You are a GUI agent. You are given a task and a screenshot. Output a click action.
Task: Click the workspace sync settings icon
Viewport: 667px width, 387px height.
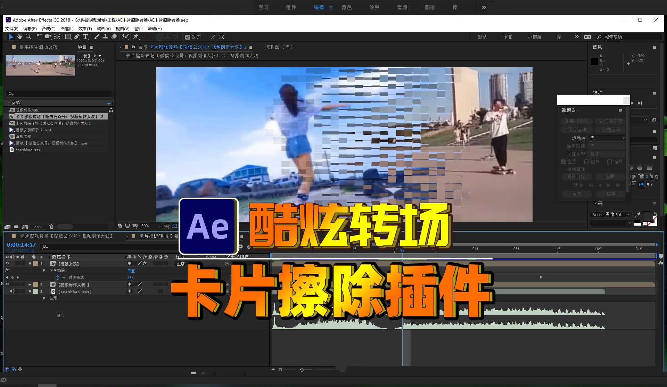587,37
